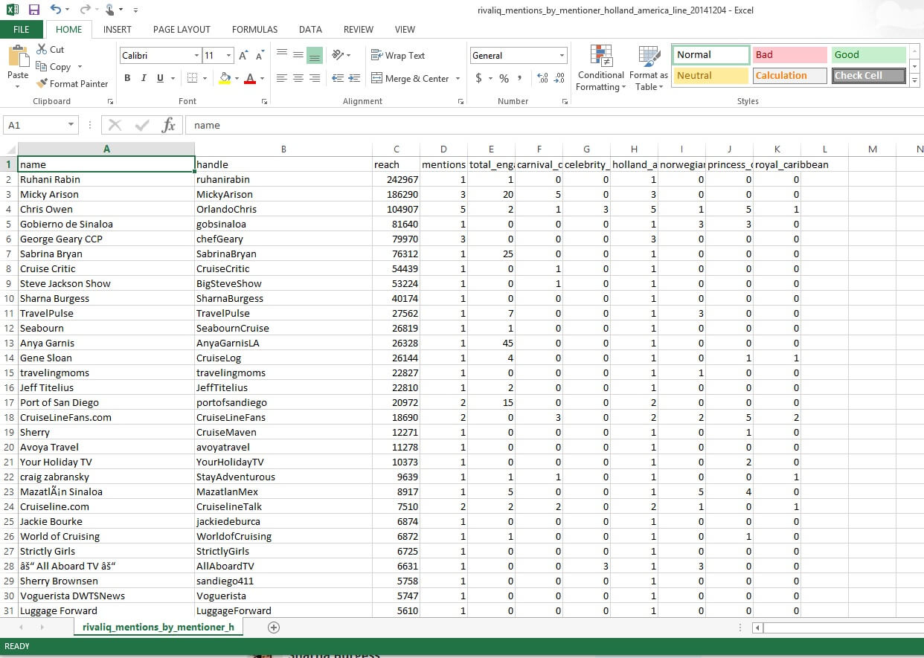Apply the Calculation cell style
Image resolution: width=924 pixels, height=658 pixels.
click(789, 76)
